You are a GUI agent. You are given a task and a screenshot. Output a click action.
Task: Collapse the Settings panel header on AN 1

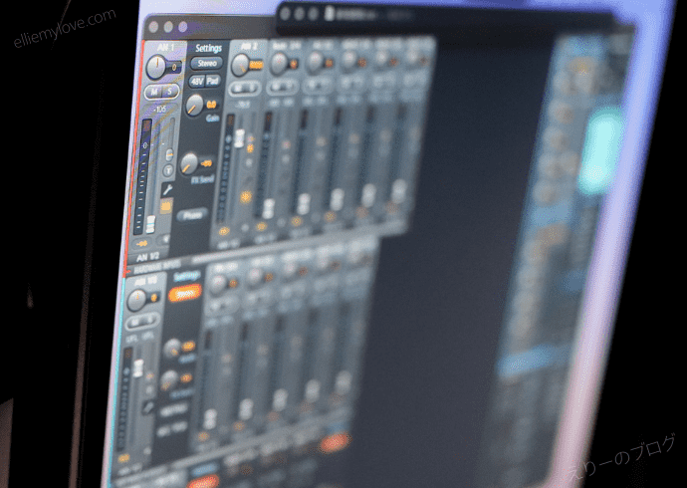coord(208,48)
